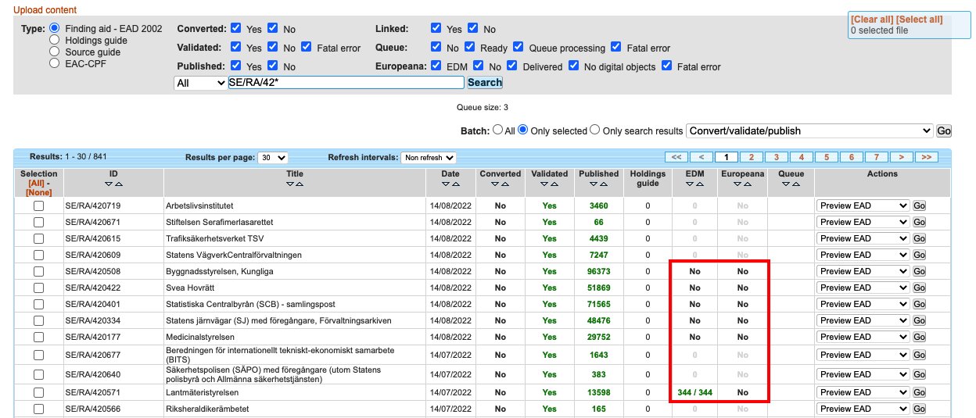Jump to last page with >> button
976x418 pixels.
point(927,157)
